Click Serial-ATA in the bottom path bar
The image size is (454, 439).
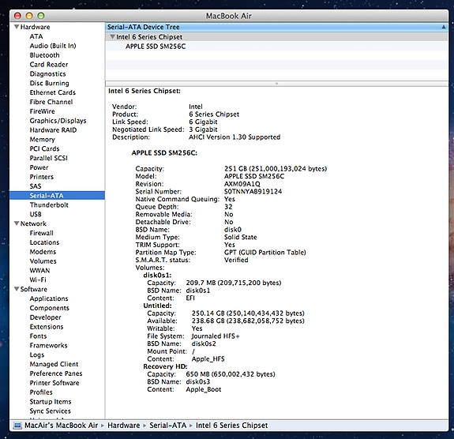click(x=168, y=425)
